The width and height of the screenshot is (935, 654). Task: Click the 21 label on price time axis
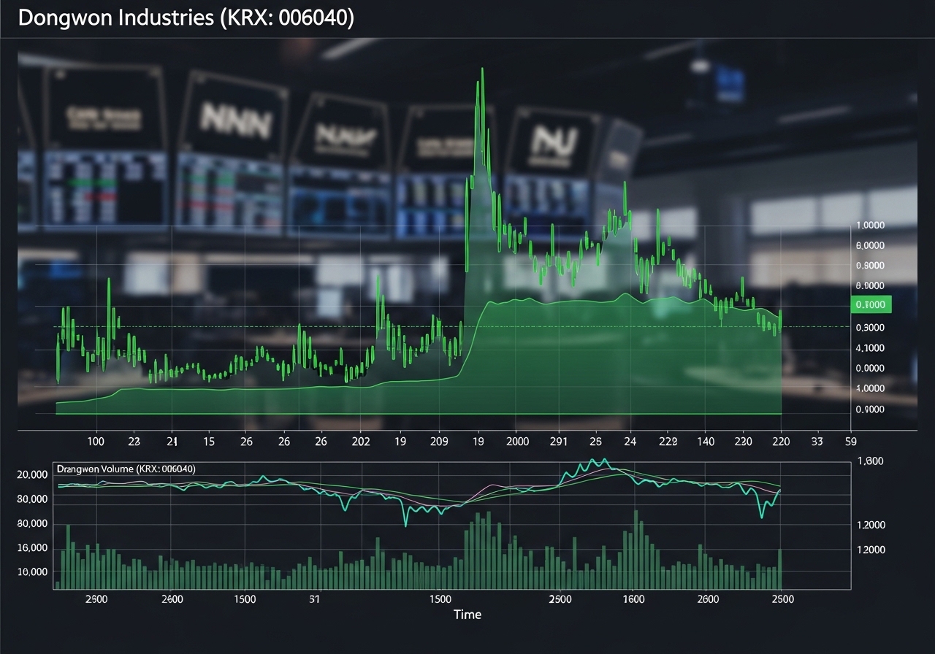pyautogui.click(x=172, y=442)
